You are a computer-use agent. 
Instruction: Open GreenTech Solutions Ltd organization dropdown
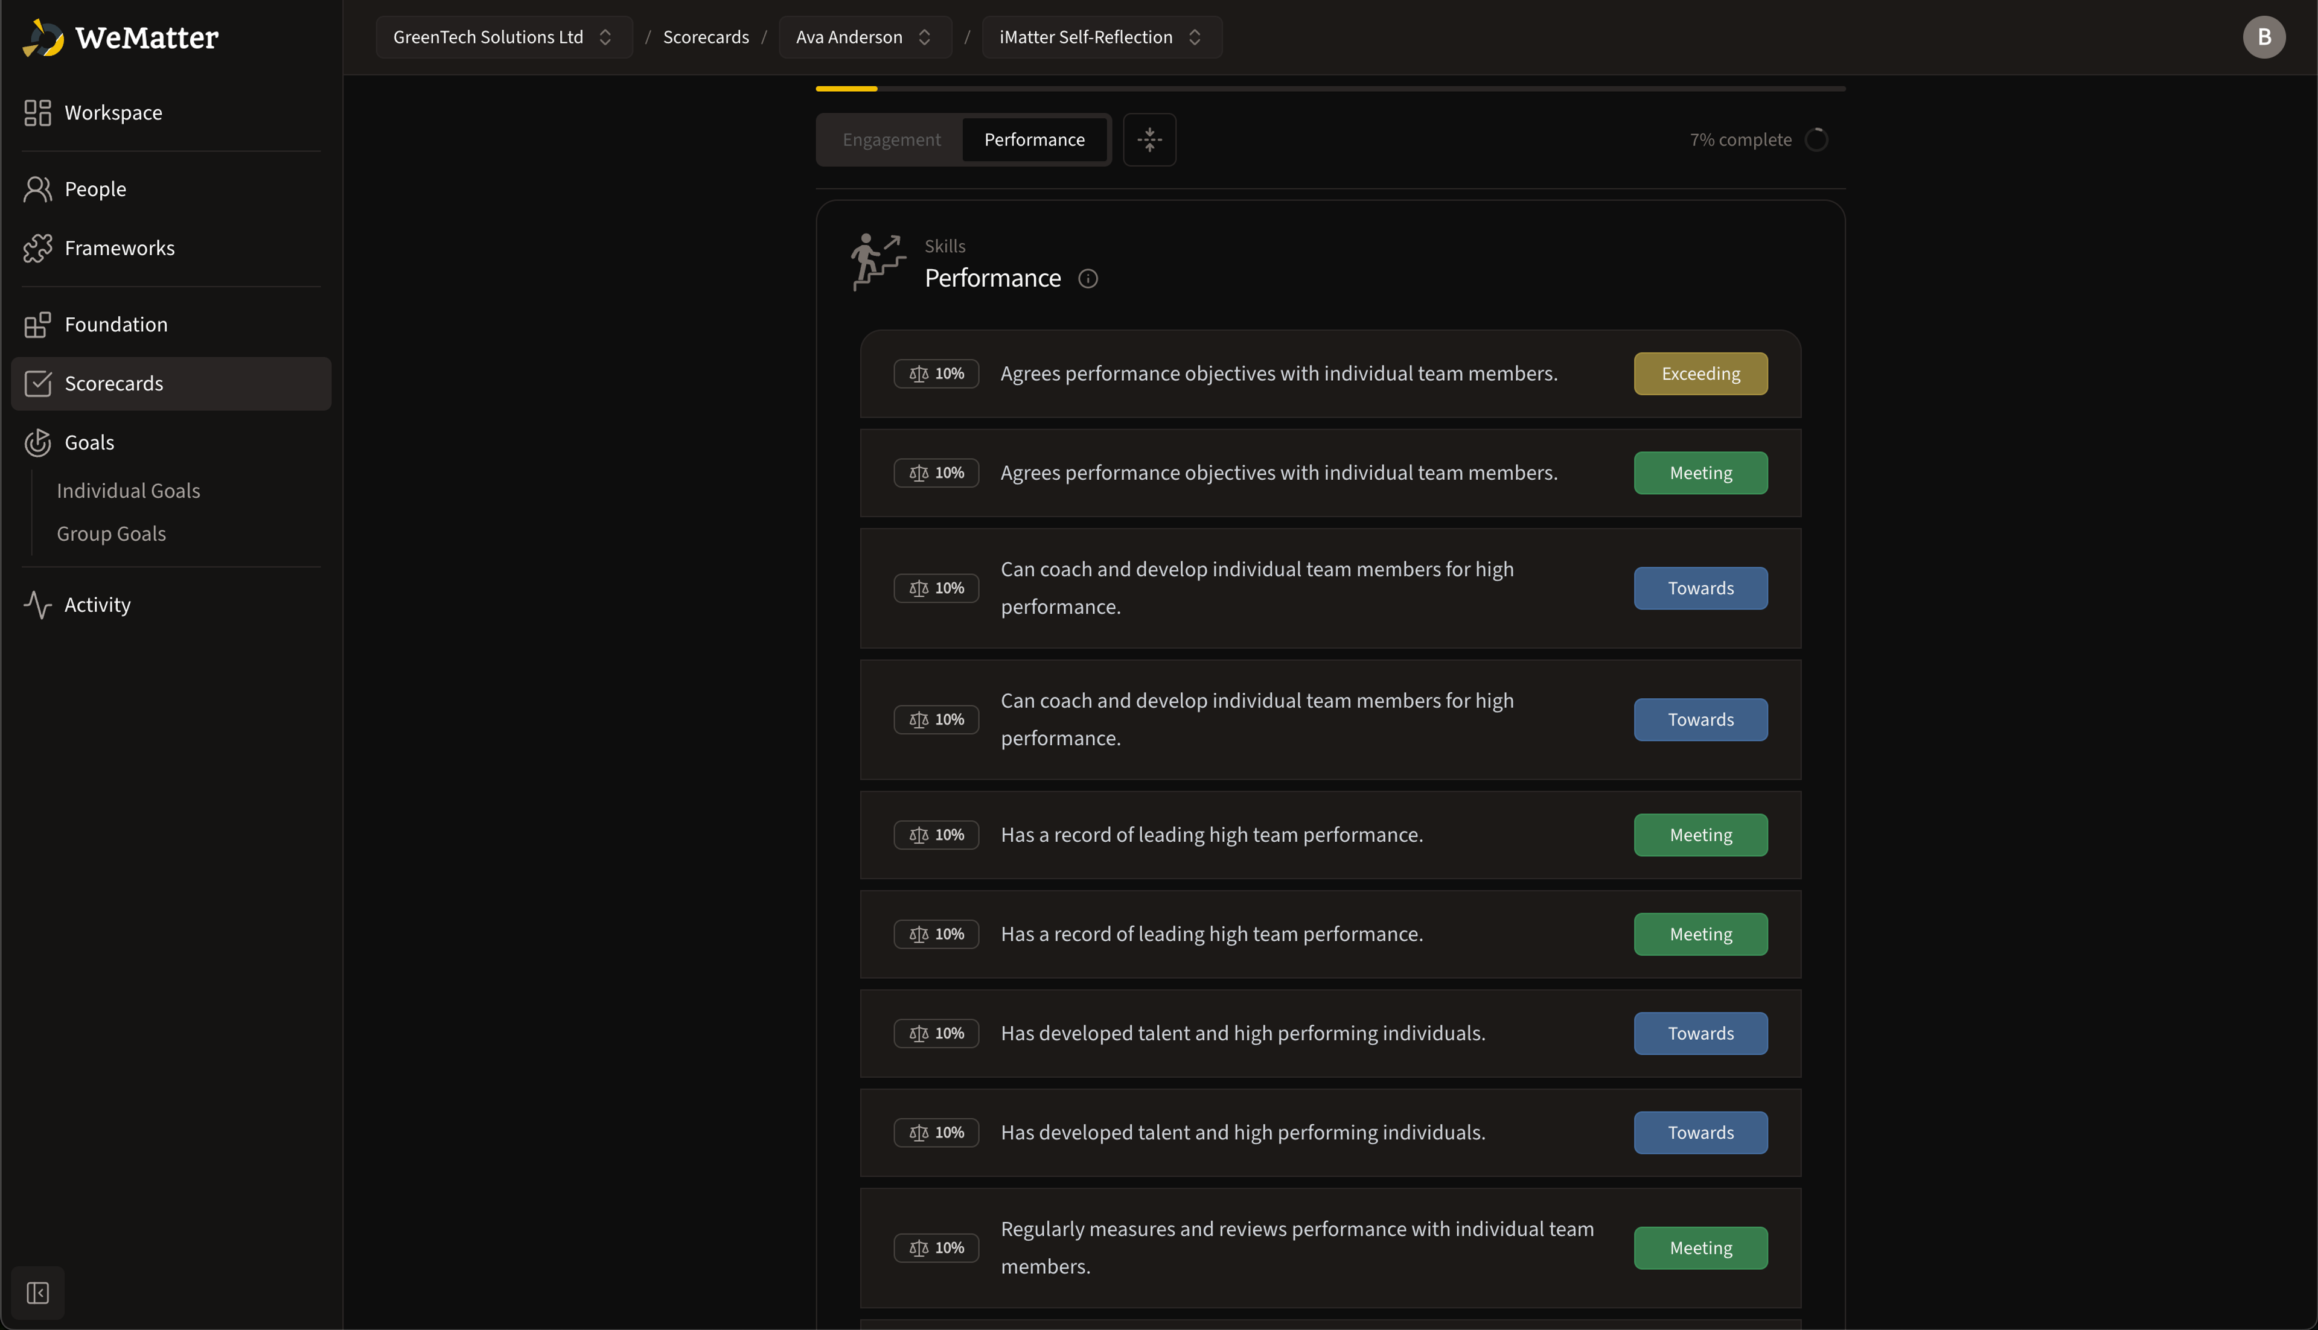coord(503,37)
